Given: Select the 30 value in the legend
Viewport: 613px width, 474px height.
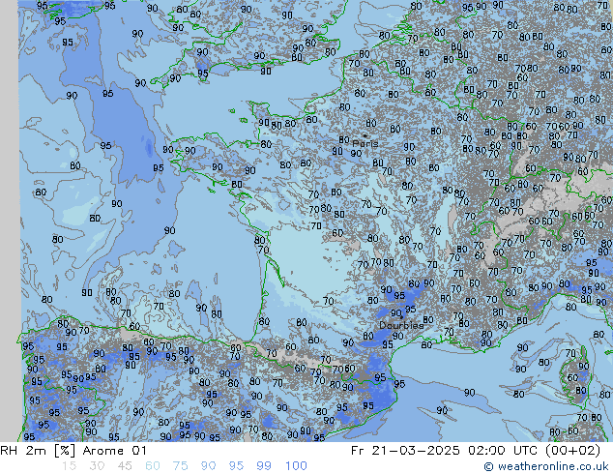Looking at the screenshot, I should [x=97, y=466].
